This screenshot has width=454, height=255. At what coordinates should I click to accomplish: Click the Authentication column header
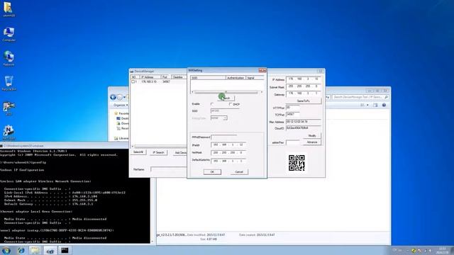coord(236,78)
